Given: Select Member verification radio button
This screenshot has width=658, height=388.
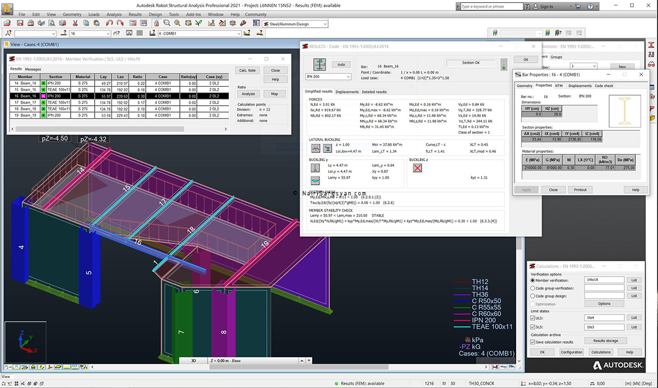Looking at the screenshot, I should point(532,281).
